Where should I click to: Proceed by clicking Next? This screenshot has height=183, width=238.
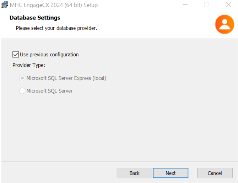tap(171, 173)
